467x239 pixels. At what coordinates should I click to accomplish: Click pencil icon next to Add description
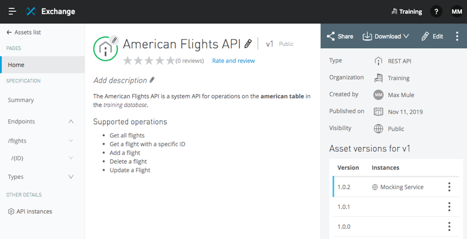coord(152,80)
